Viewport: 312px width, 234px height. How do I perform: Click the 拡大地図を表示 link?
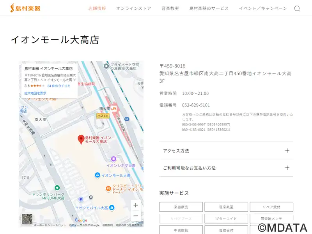click(x=35, y=93)
